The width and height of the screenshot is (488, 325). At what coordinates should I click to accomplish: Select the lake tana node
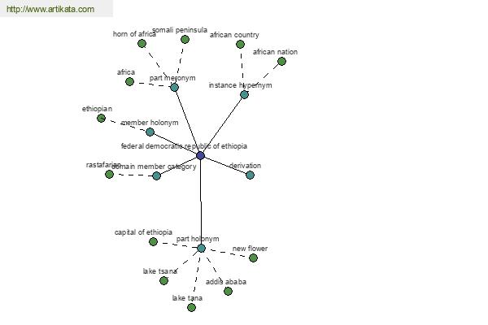point(192,308)
